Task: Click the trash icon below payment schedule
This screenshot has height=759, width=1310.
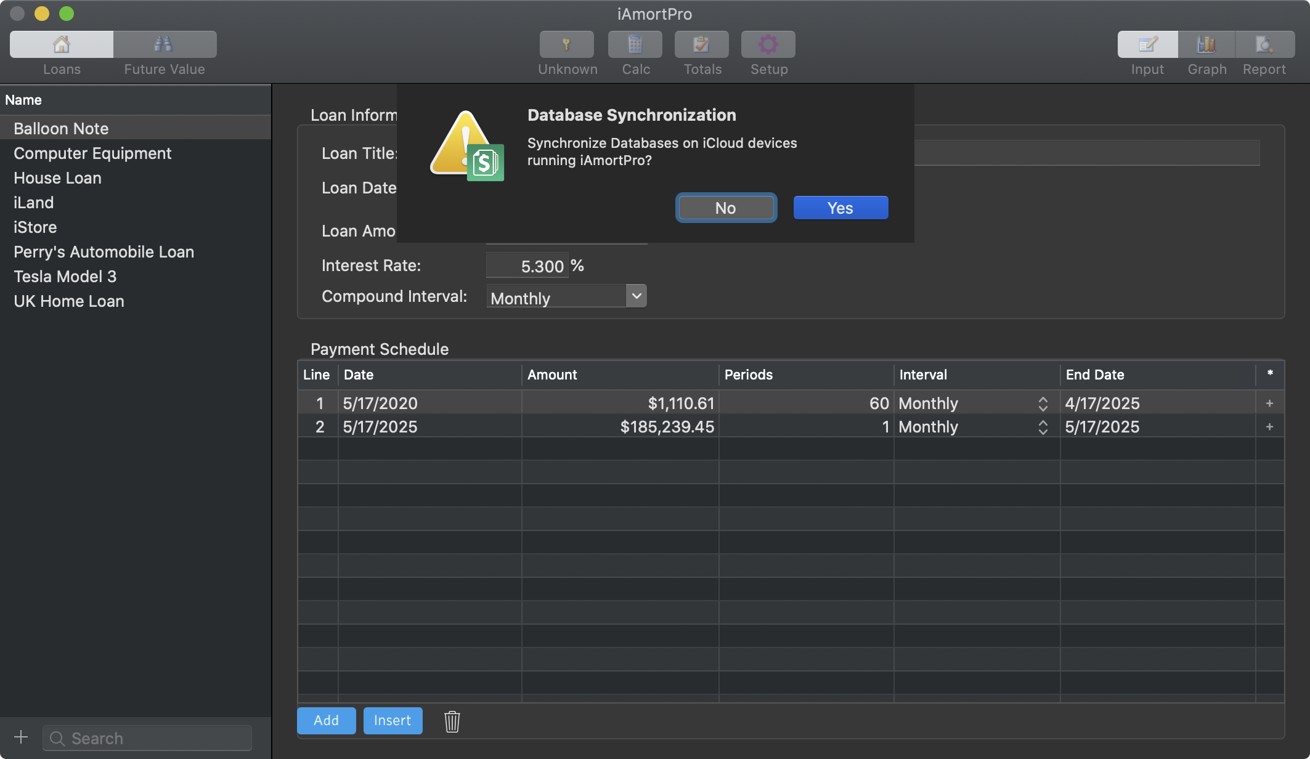Action: pyautogui.click(x=452, y=721)
